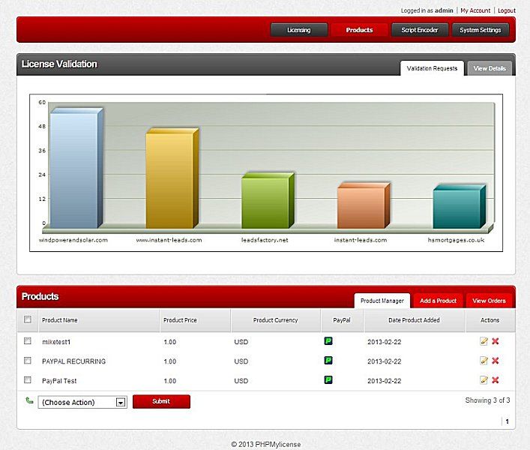530x450 pixels.
Task: Open the Add a Product tab
Action: click(438, 301)
